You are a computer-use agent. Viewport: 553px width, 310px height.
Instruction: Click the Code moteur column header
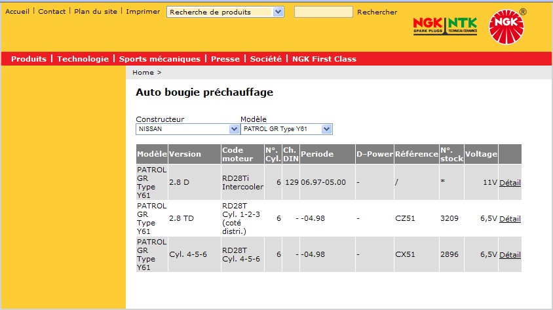(242, 154)
